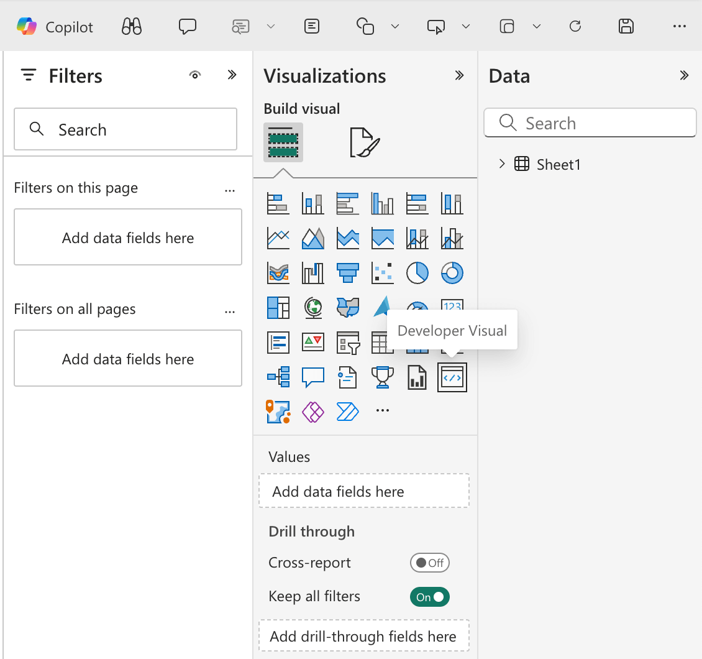Open Copilot from the toolbar
Viewport: 702px width, 659px height.
coord(55,26)
